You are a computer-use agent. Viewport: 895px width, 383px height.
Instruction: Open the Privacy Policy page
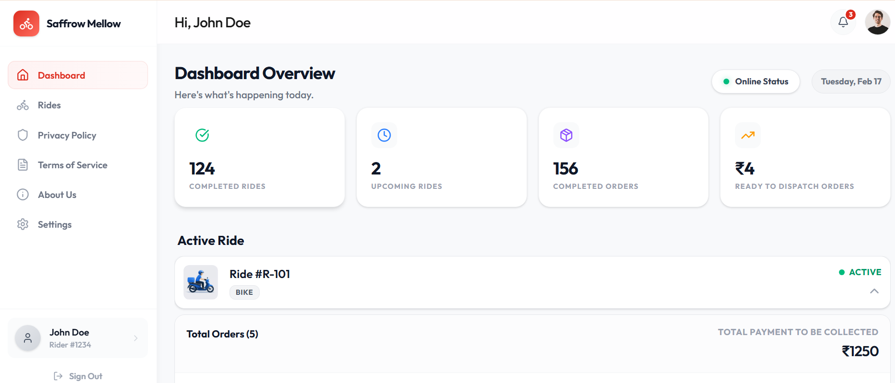pos(67,135)
